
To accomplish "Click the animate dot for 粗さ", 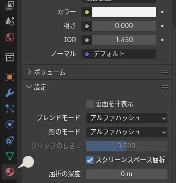I will (162, 26).
